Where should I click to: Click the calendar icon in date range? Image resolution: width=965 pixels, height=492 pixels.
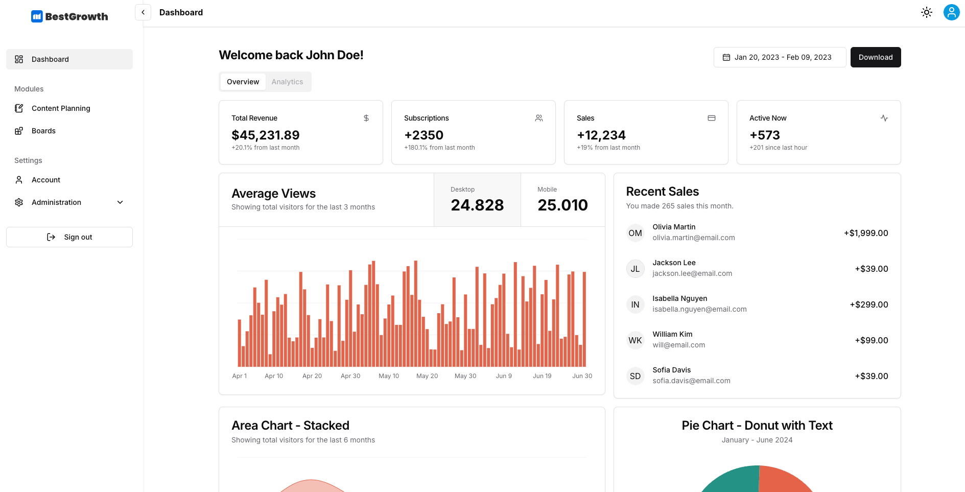[x=726, y=57]
